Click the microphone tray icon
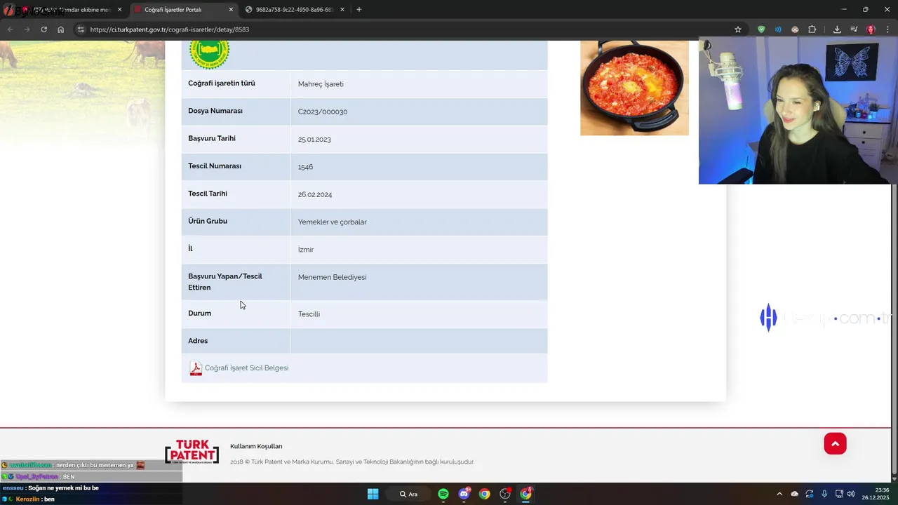Viewport: 898px width, 505px height. (x=824, y=494)
